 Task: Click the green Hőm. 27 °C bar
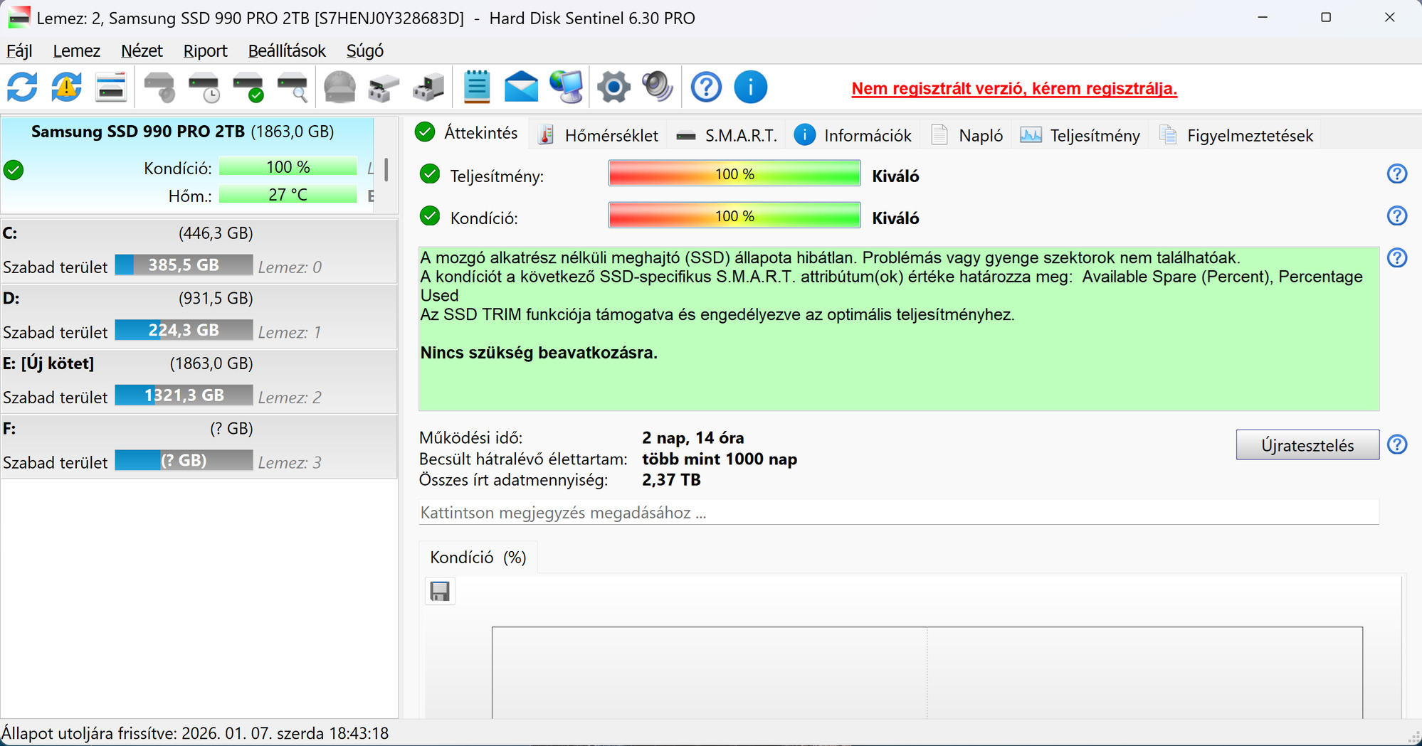288,195
